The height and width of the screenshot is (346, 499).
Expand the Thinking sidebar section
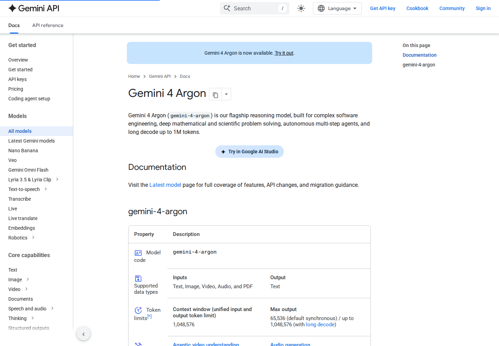click(x=33, y=318)
